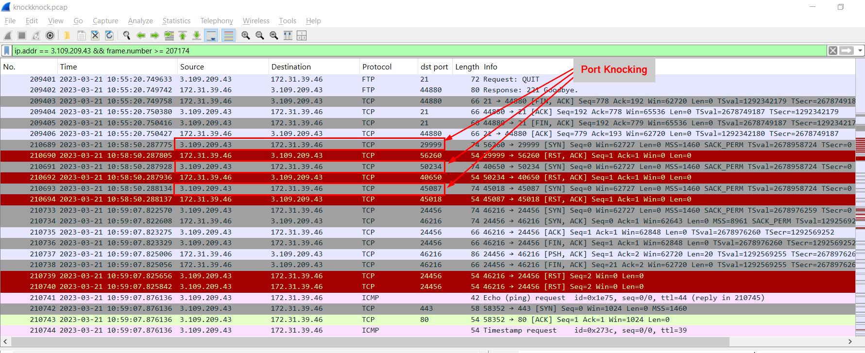
Task: Reload the capture file icon
Action: [109, 35]
